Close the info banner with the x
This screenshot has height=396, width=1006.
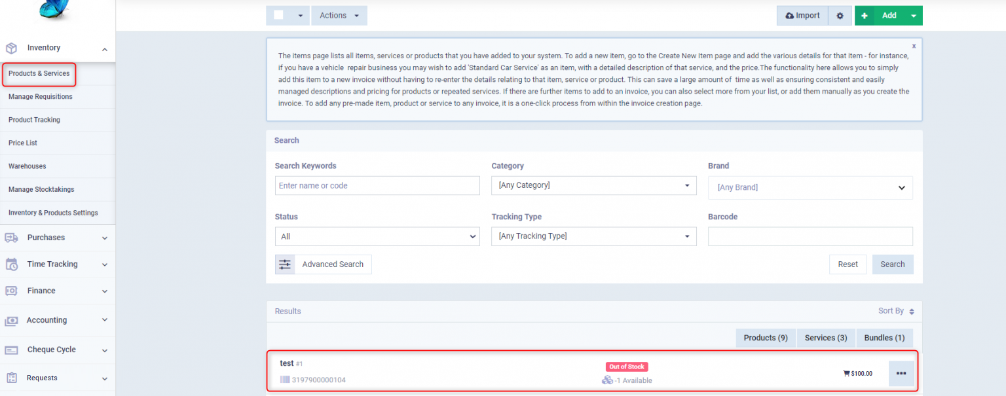click(x=914, y=46)
